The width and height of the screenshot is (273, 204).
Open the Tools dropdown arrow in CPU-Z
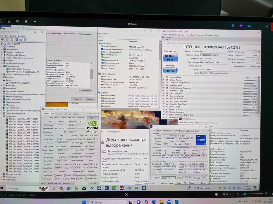[184, 183]
